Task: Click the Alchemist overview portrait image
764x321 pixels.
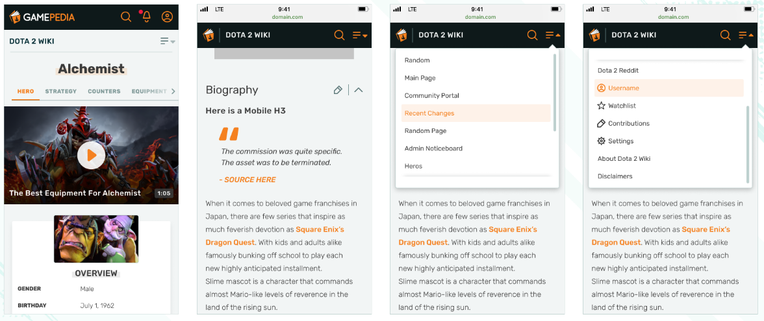Action: pos(96,239)
